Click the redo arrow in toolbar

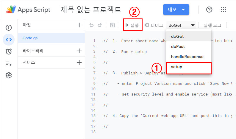point(100,25)
